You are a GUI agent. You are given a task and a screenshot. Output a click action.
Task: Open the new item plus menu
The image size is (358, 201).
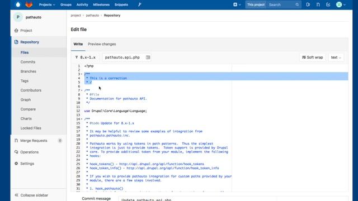tap(237, 4)
